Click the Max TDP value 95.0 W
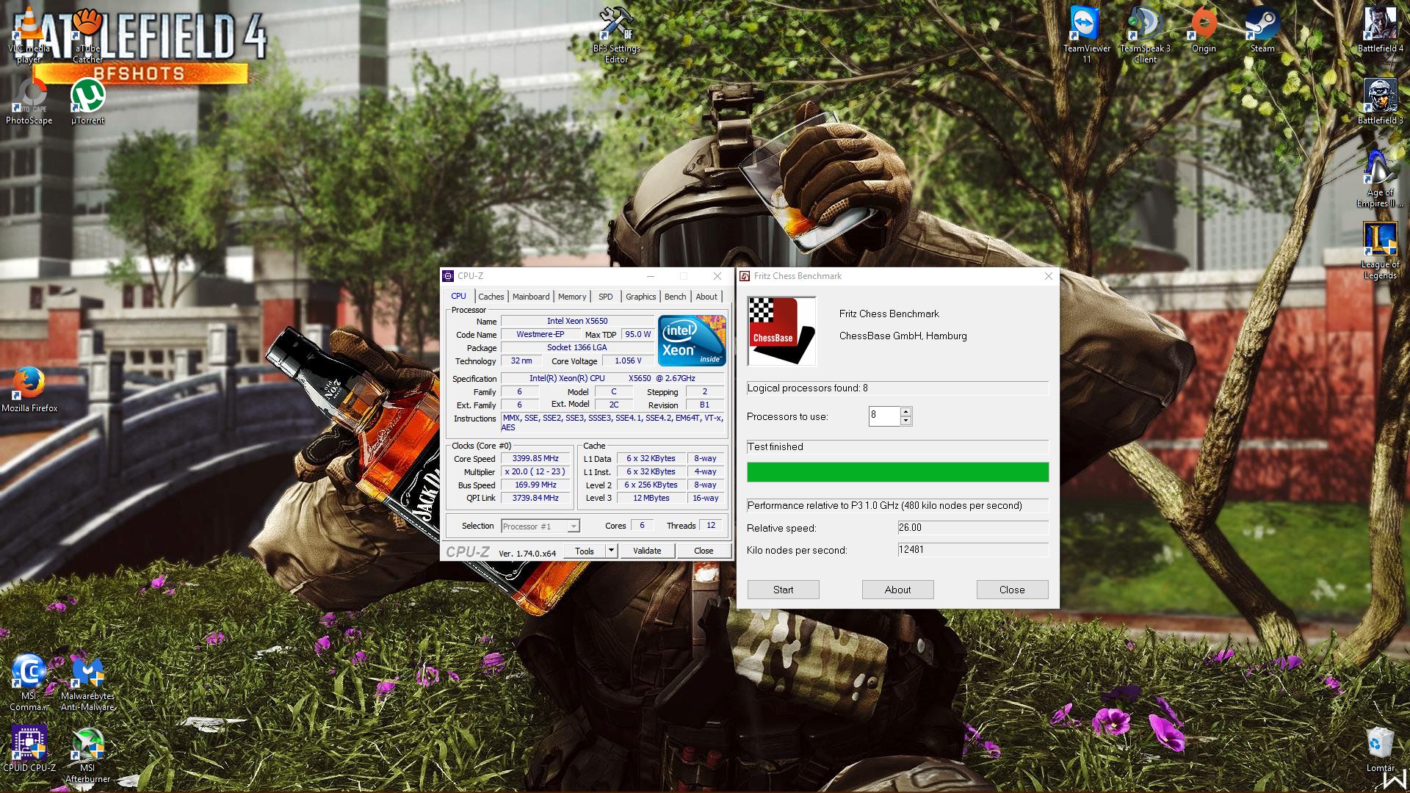 click(637, 334)
